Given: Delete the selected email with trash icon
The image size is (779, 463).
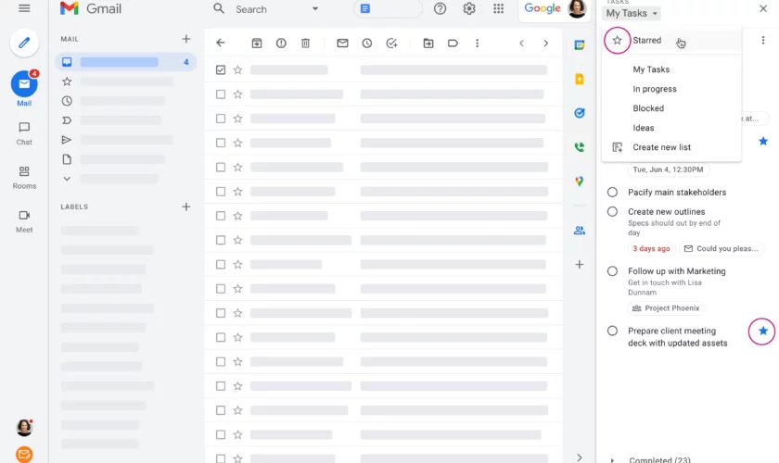Looking at the screenshot, I should point(305,44).
